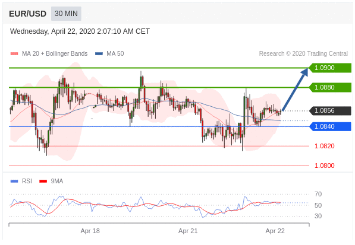Click the chart timestamp text
The width and height of the screenshot is (355, 245).
[80, 31]
